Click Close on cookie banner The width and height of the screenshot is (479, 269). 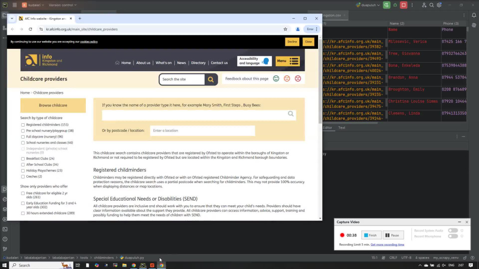(308, 42)
